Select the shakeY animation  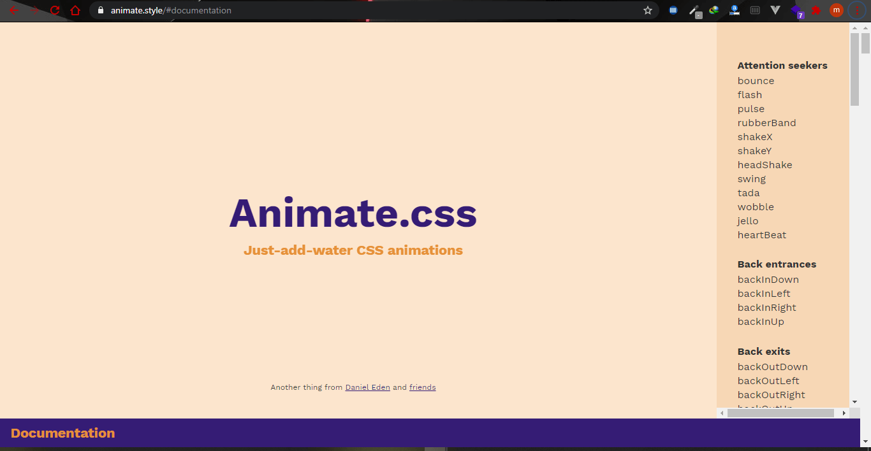pos(755,151)
